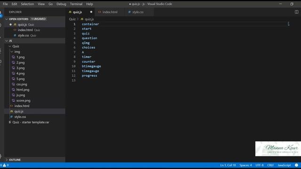Change file encoding UTF-8
Image resolution: width=301 pixels, height=169 pixels.
[x=259, y=165]
